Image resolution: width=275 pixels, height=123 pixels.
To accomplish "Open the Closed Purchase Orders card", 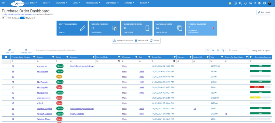I will click(137, 28).
